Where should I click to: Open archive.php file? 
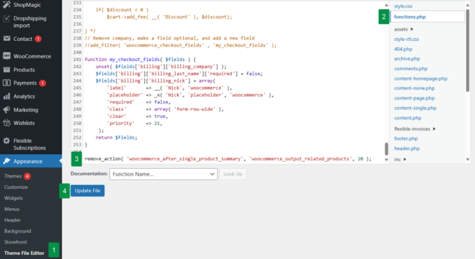tap(407, 58)
